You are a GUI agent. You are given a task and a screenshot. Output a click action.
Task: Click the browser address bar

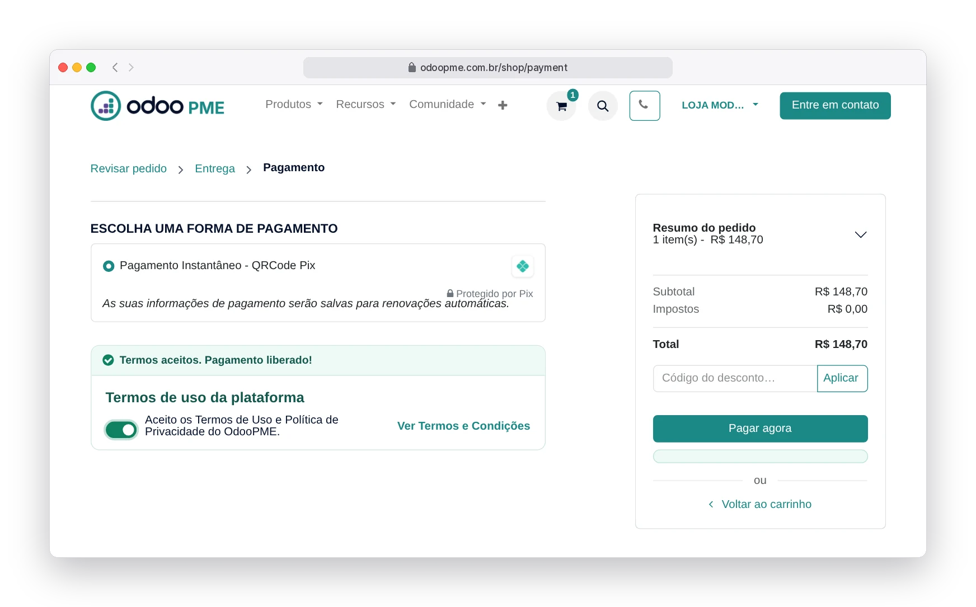tap(487, 68)
